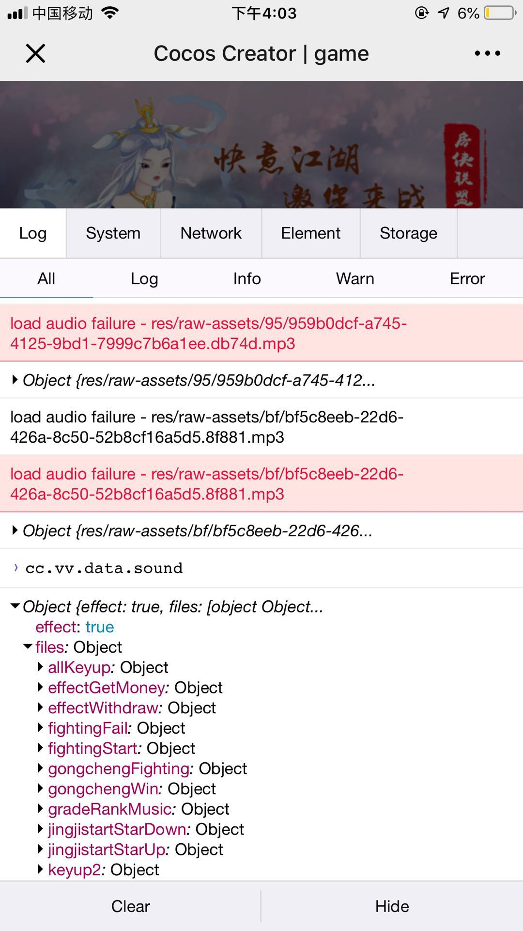The width and height of the screenshot is (523, 931).
Task: Tap the game banner image
Action: 261,144
